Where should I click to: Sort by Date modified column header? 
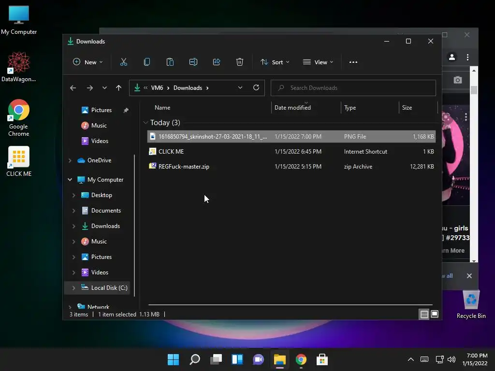pyautogui.click(x=292, y=108)
